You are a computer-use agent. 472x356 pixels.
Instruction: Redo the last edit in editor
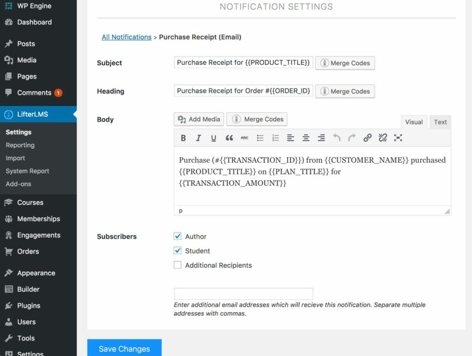click(x=352, y=138)
